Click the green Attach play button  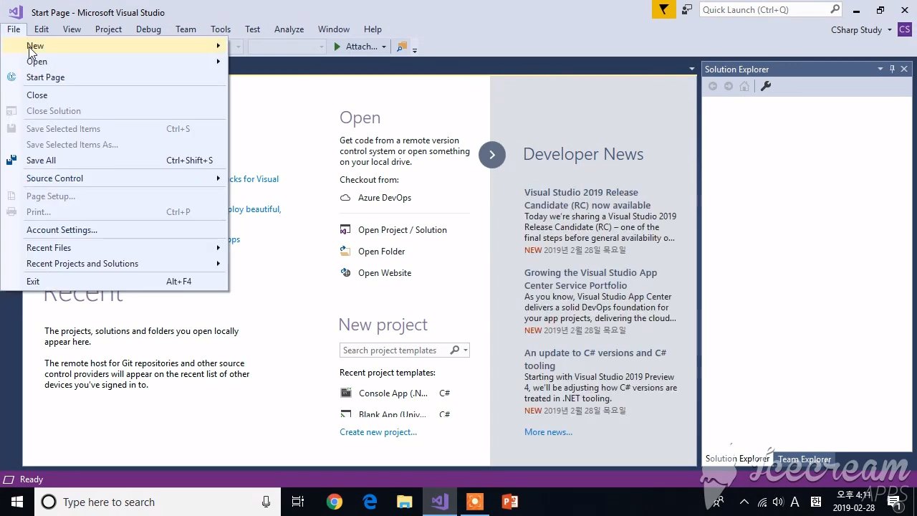[x=337, y=47]
